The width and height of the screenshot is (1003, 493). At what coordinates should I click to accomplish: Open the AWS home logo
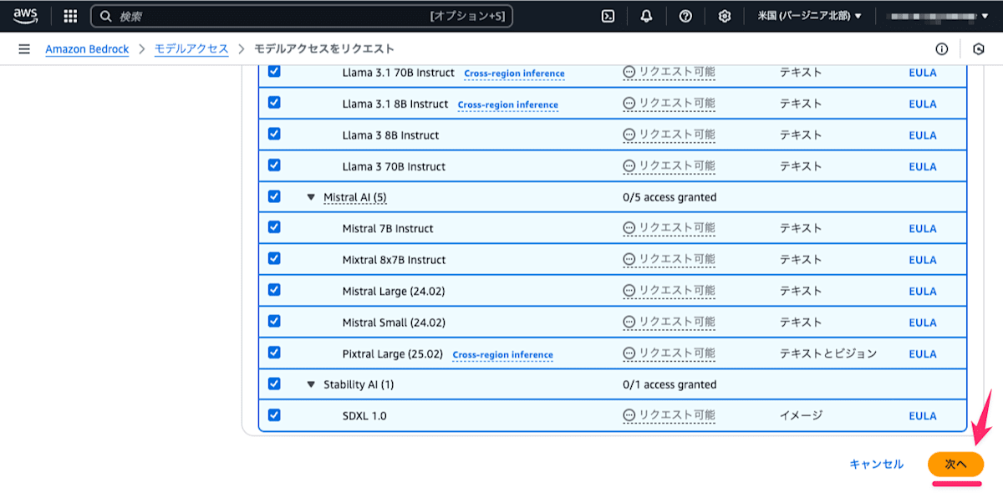(25, 15)
